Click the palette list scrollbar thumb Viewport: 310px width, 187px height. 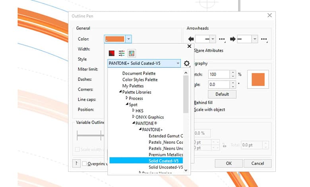[186, 94]
